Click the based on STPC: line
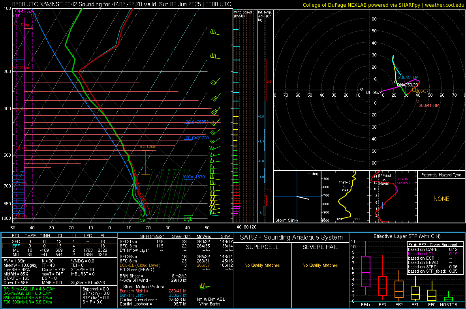 (433, 267)
